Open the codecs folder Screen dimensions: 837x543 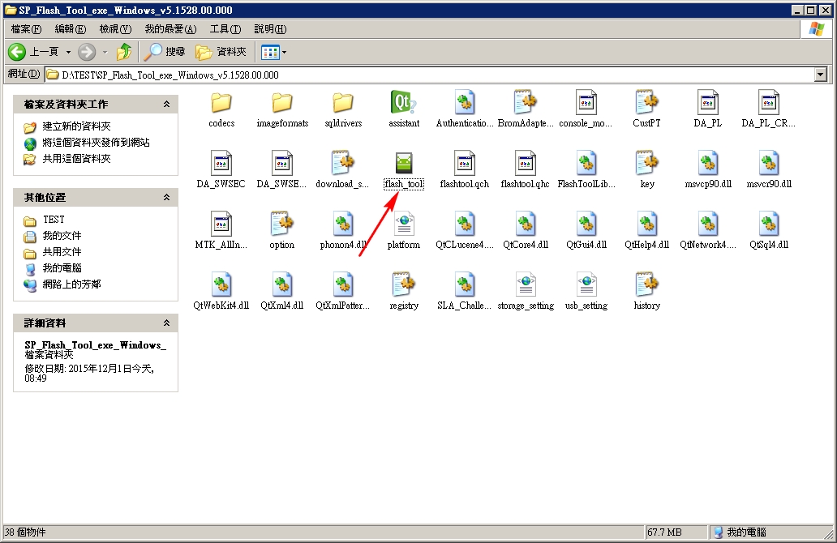coord(221,102)
